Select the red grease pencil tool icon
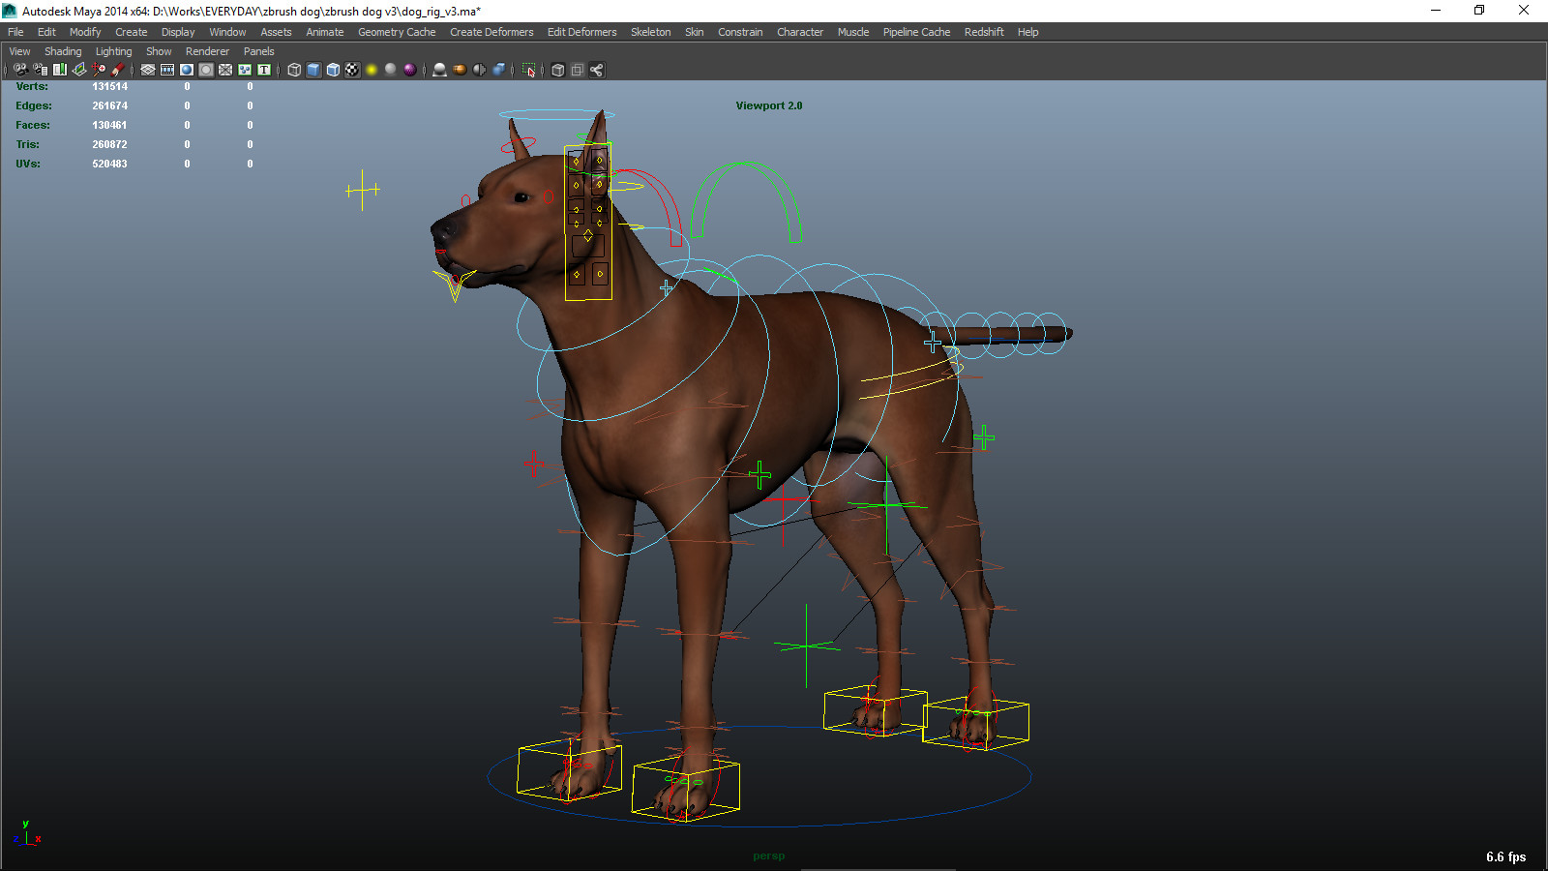The height and width of the screenshot is (871, 1548). pos(117,69)
